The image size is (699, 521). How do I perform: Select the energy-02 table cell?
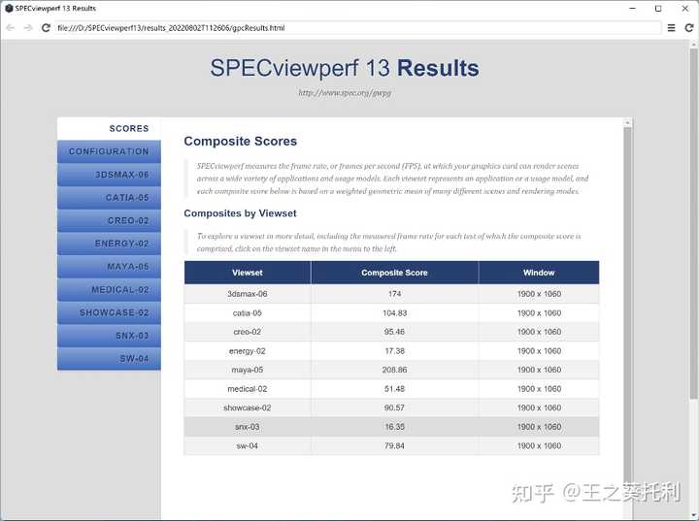248,351
